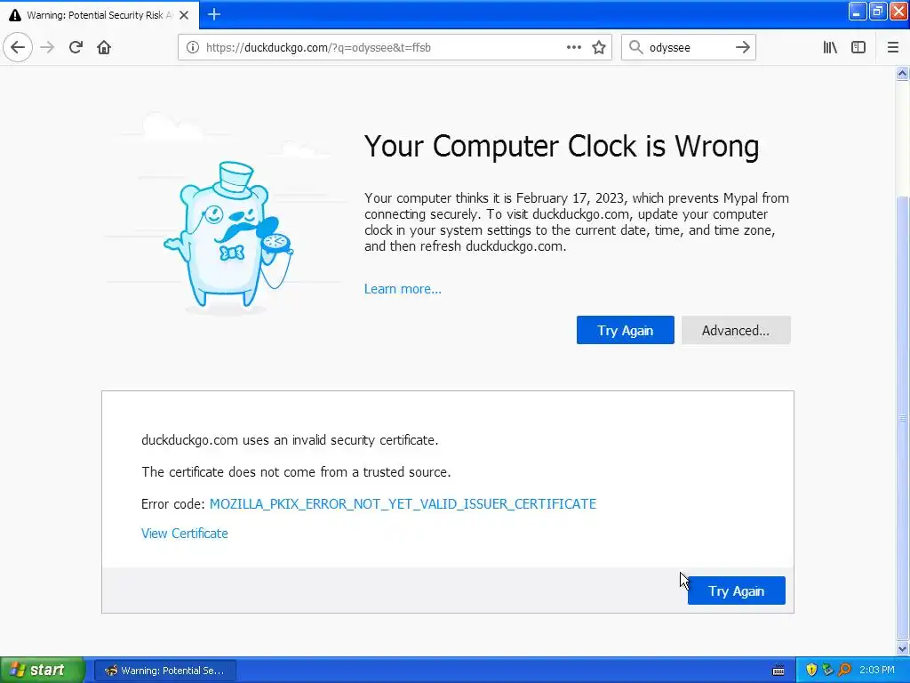Click the Your Computer Clock is Wrong heading
910x683 pixels.
pyautogui.click(x=562, y=146)
